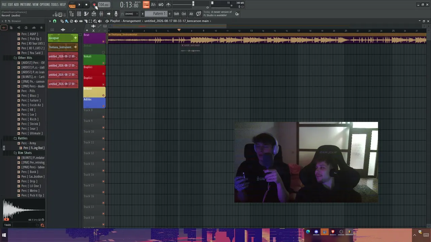This screenshot has height=242, width=431.
Task: Start playback with the Play button
Action: [x=79, y=5]
